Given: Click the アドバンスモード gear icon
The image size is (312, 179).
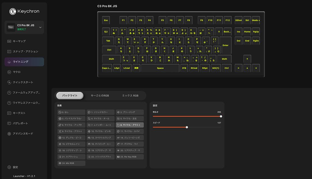Looking at the screenshot, I should 9,134.
